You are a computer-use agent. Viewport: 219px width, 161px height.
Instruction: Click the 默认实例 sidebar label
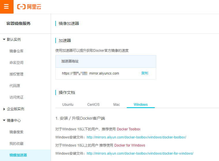14,40
